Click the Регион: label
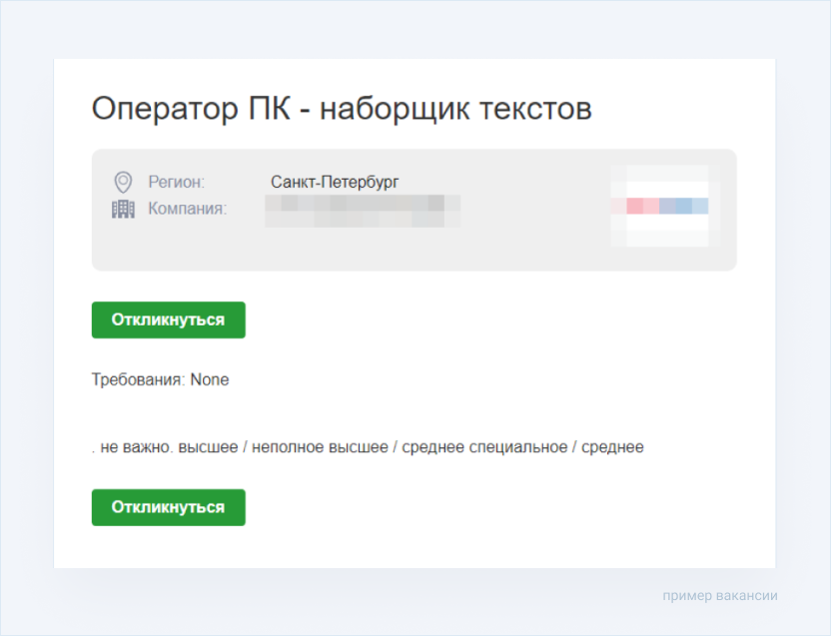The height and width of the screenshot is (636, 831). coord(177,182)
